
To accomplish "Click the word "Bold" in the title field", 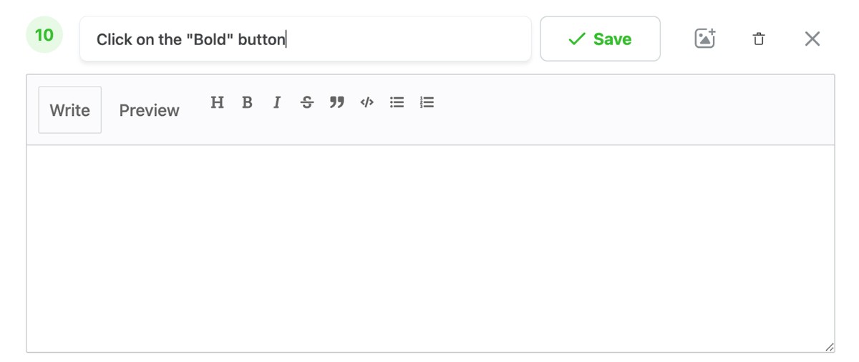I will [210, 39].
